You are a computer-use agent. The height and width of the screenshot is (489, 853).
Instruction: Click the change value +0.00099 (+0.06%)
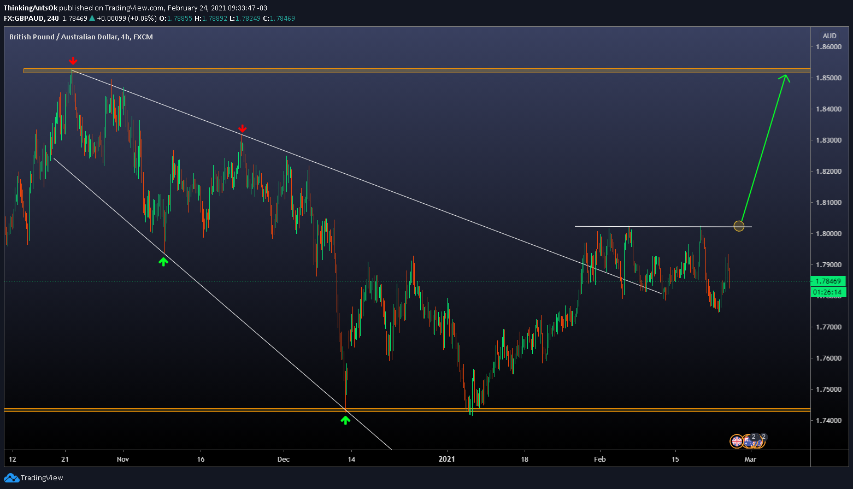(x=126, y=19)
